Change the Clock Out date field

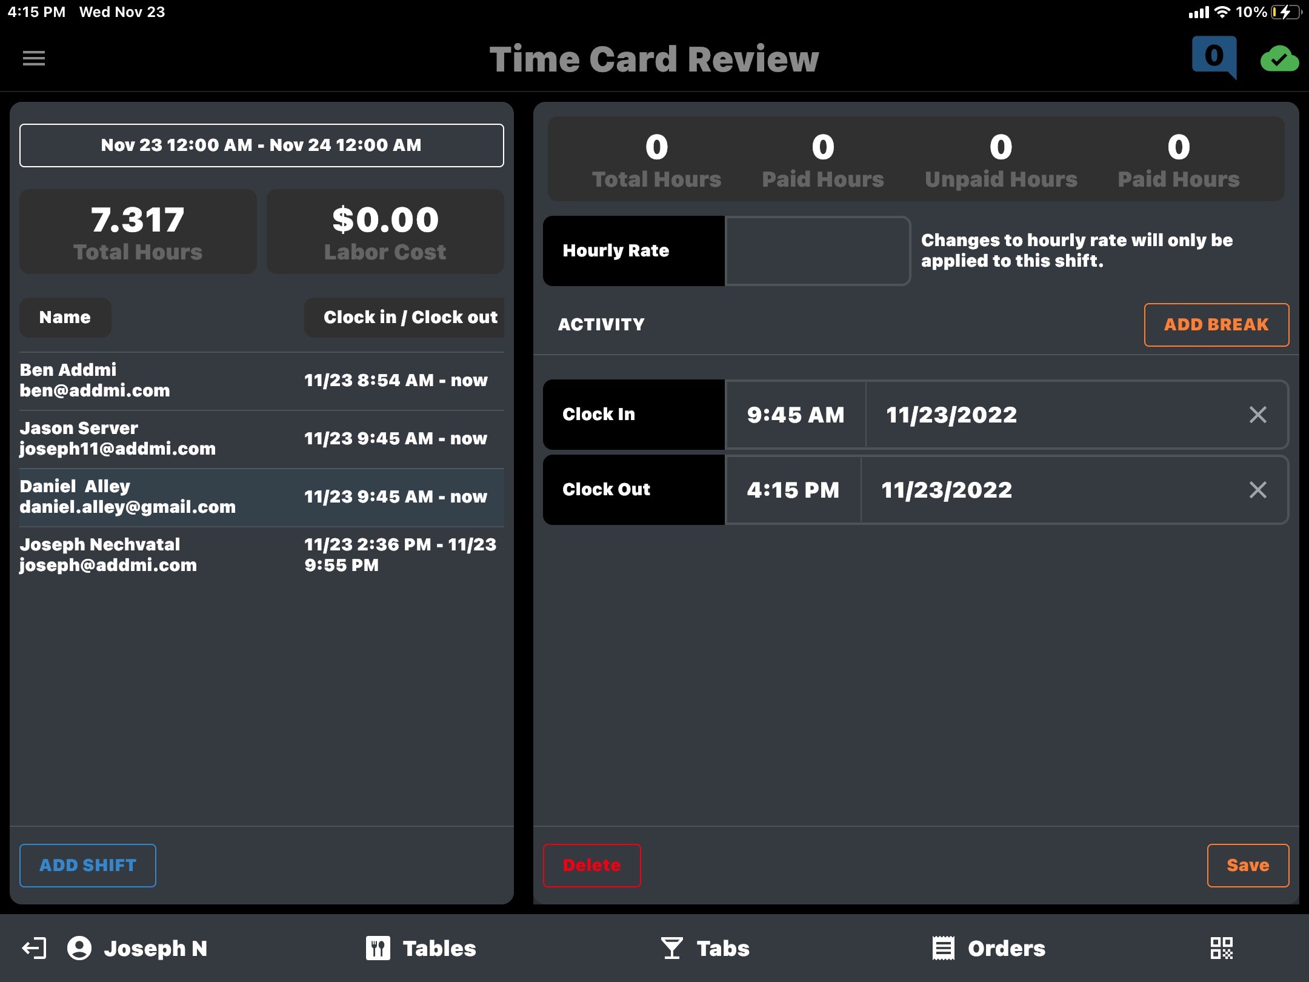coord(947,490)
